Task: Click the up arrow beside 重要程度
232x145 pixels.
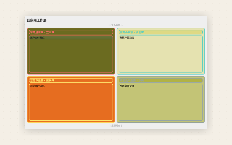Action: pyautogui.click(x=110, y=126)
